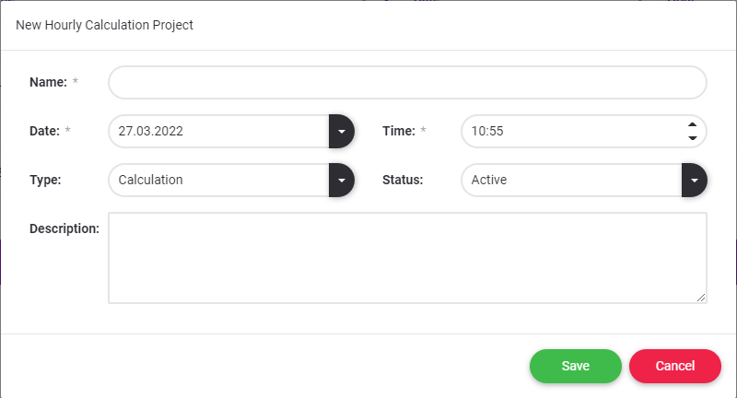Increase the time with the up arrow

click(x=692, y=124)
